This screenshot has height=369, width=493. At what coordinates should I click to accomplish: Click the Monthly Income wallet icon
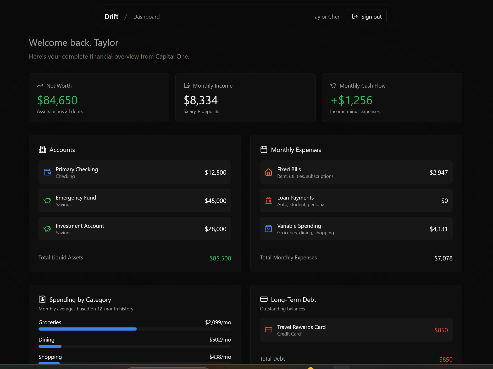[x=187, y=86]
